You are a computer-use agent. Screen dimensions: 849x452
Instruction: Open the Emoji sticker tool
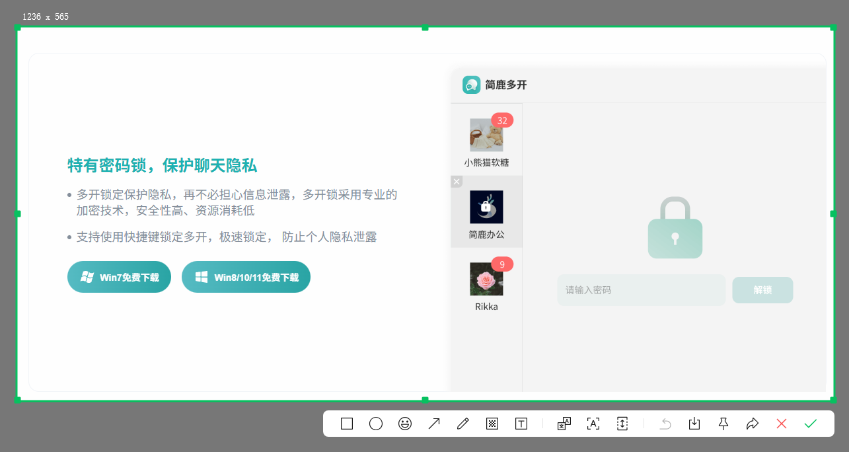coord(405,424)
